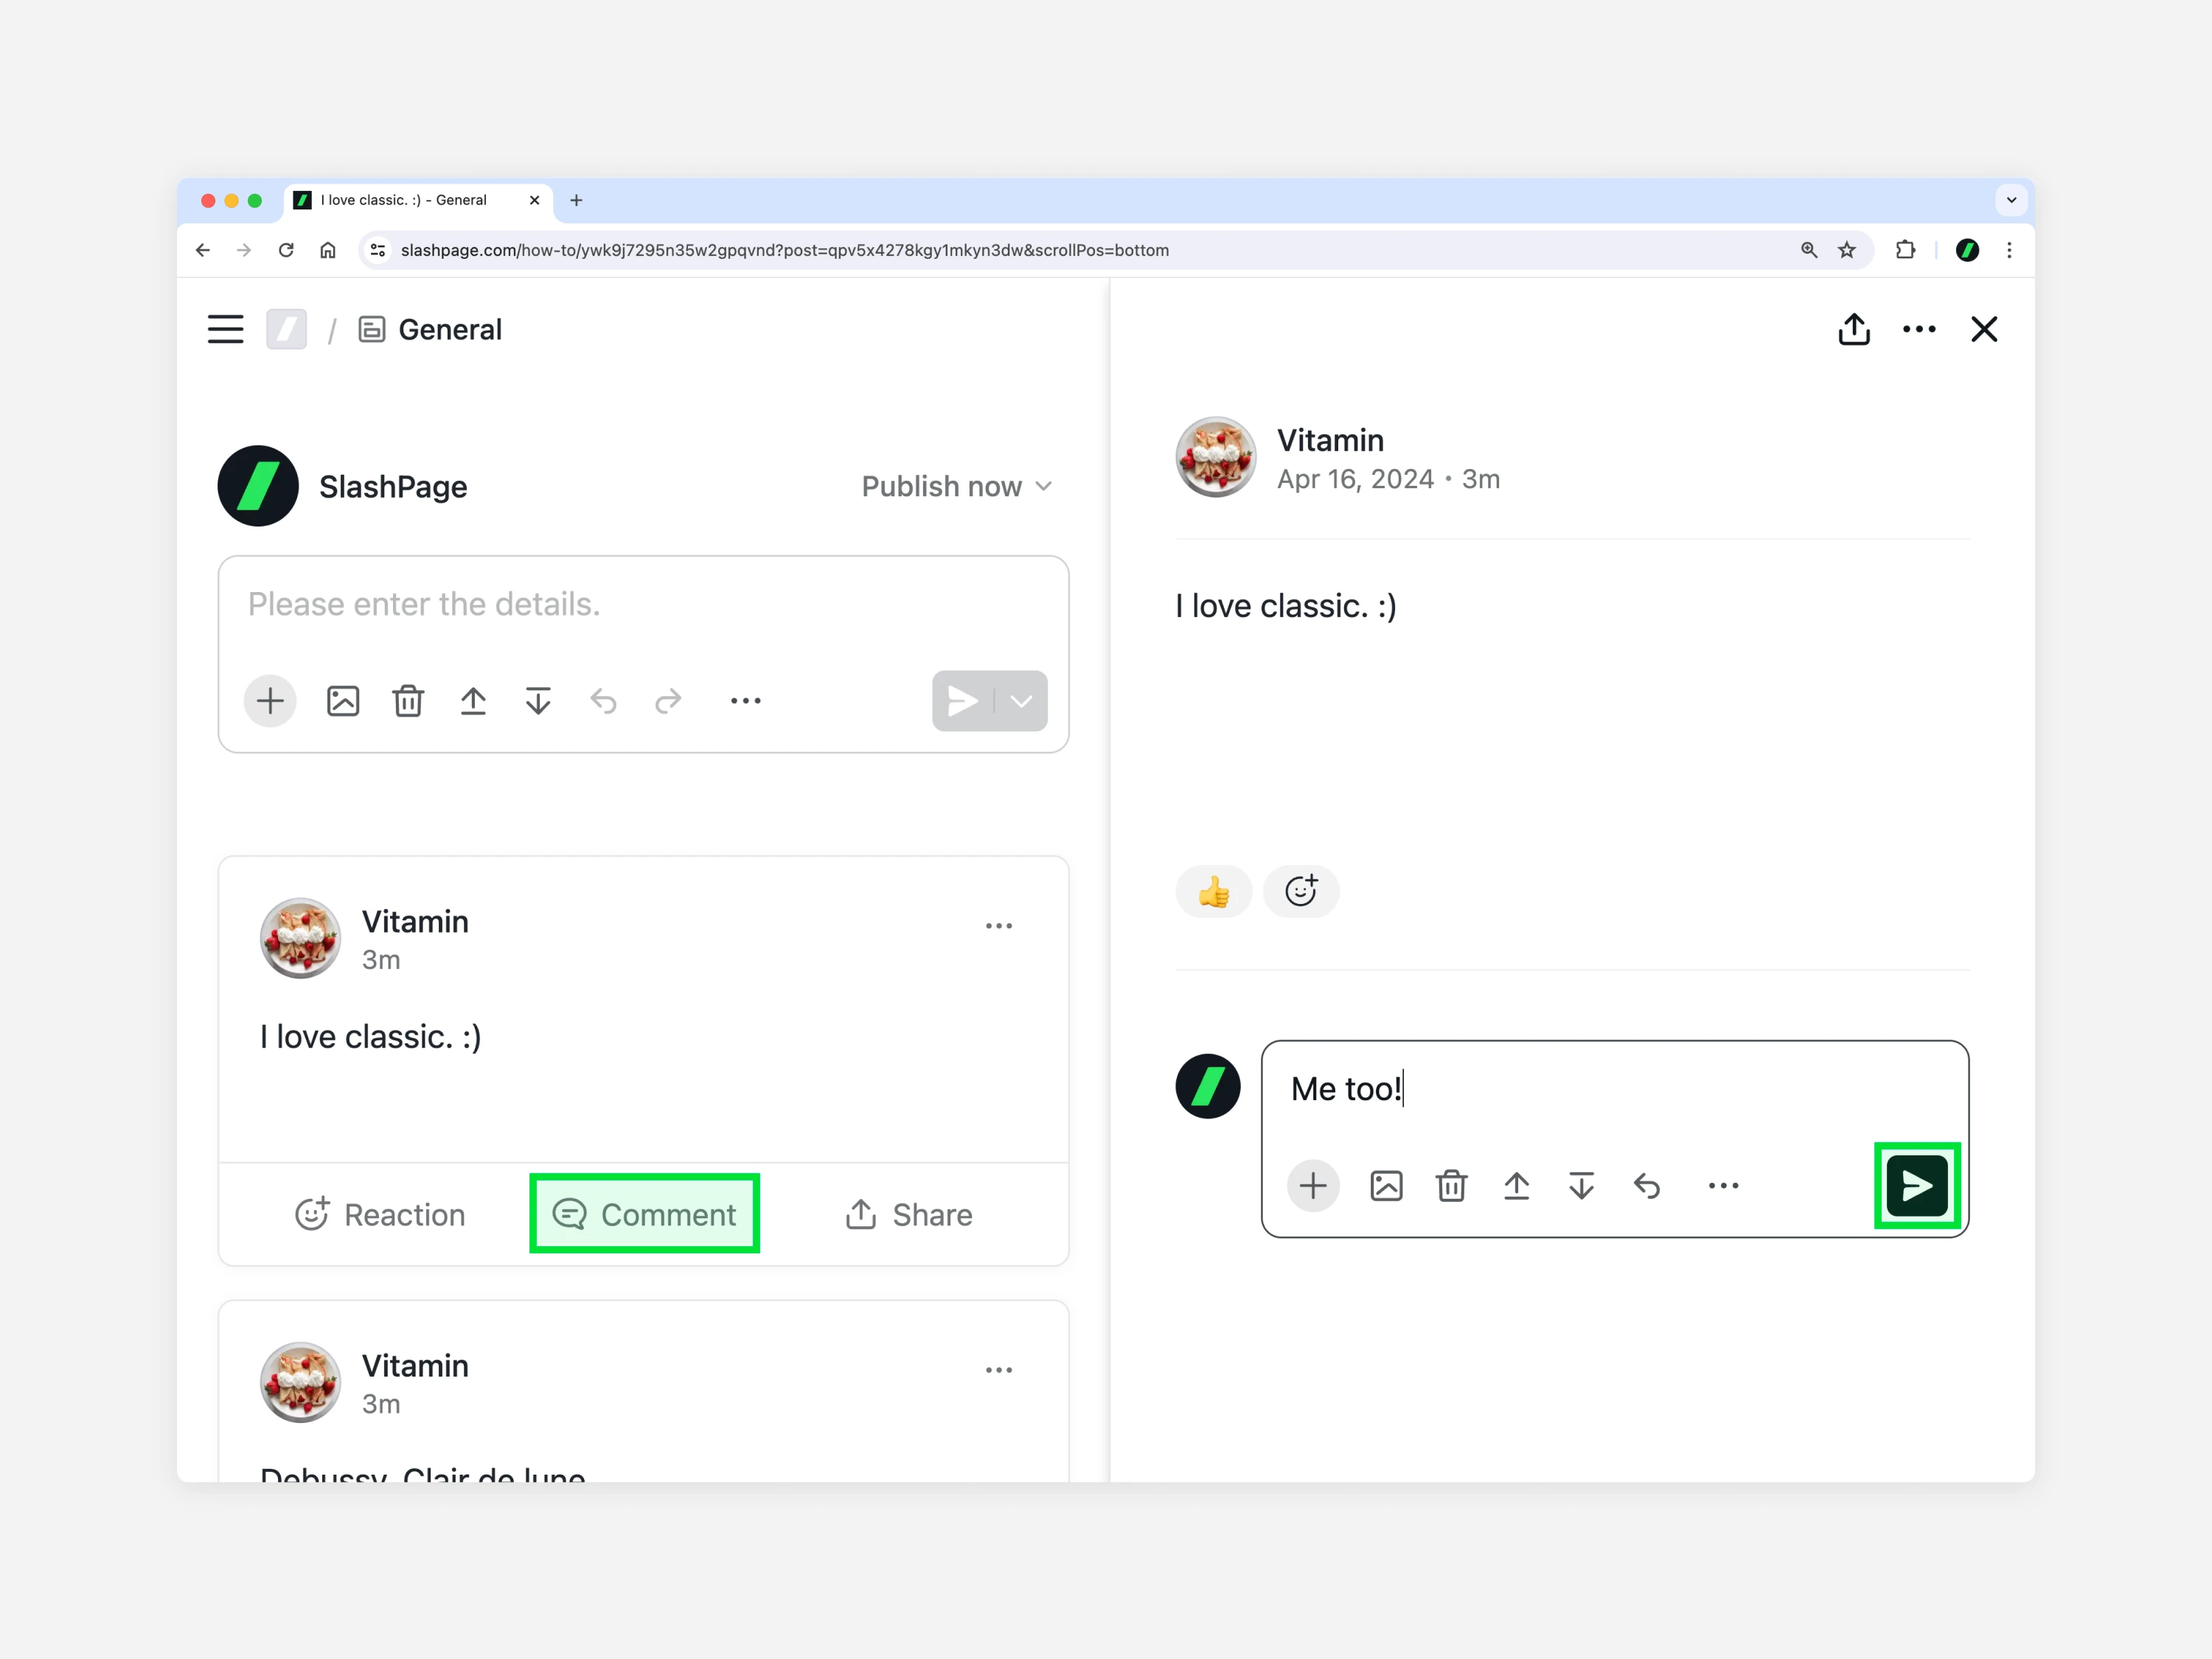Move block up in comment editor
The height and width of the screenshot is (1659, 2212).
tap(1516, 1186)
